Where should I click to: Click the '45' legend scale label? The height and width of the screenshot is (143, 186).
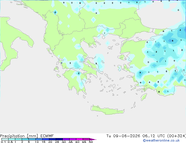pyautogui.click(x=84, y=142)
